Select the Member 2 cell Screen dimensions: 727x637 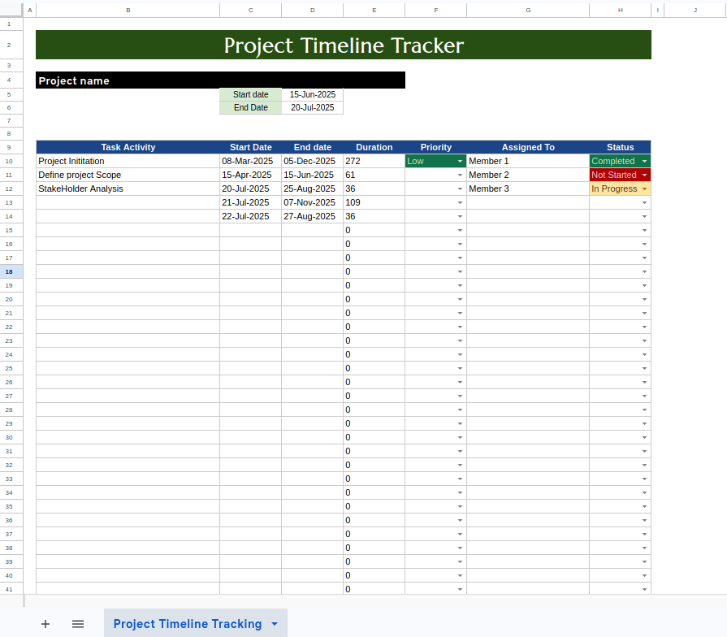coord(528,175)
